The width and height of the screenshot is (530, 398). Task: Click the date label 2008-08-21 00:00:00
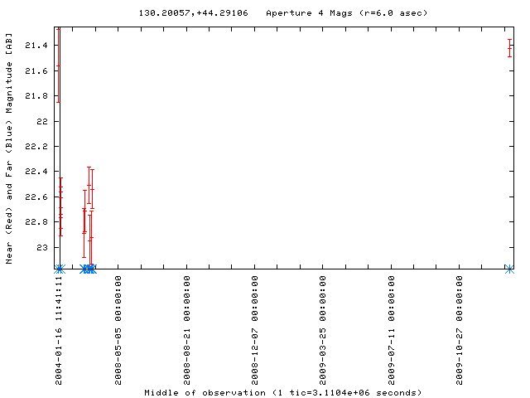[x=186, y=330]
